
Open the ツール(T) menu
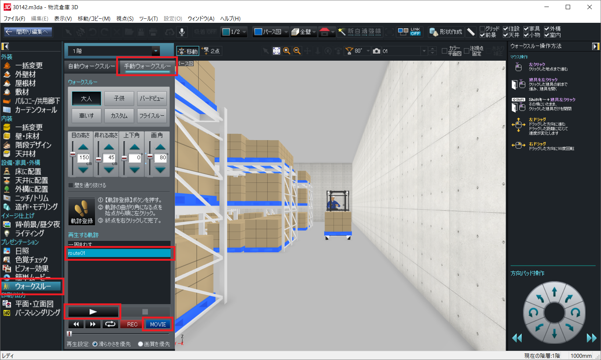(x=148, y=18)
